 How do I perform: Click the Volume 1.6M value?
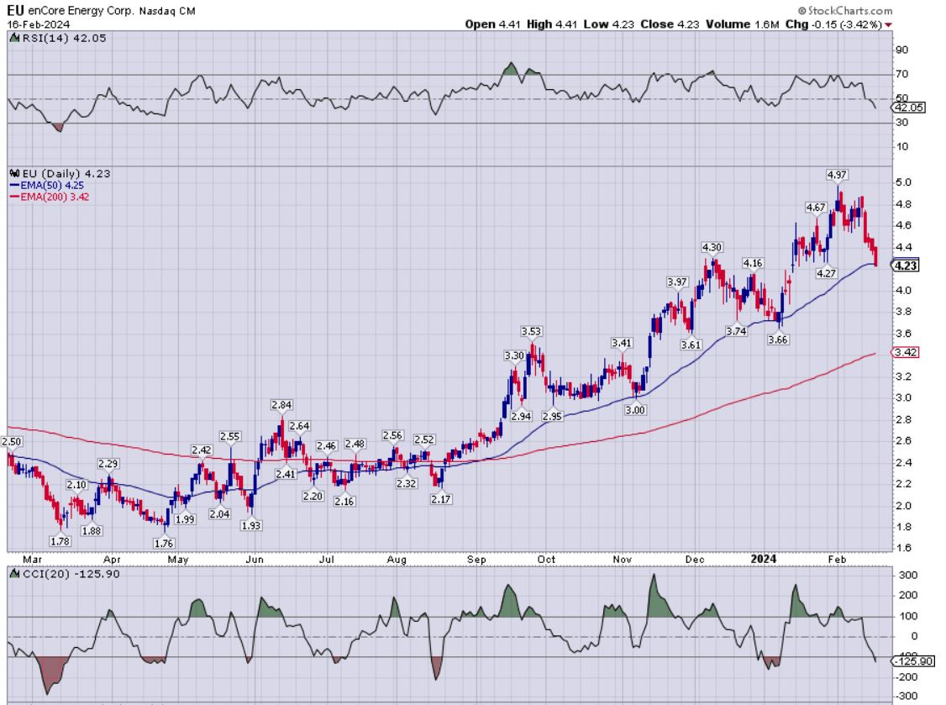(x=742, y=24)
